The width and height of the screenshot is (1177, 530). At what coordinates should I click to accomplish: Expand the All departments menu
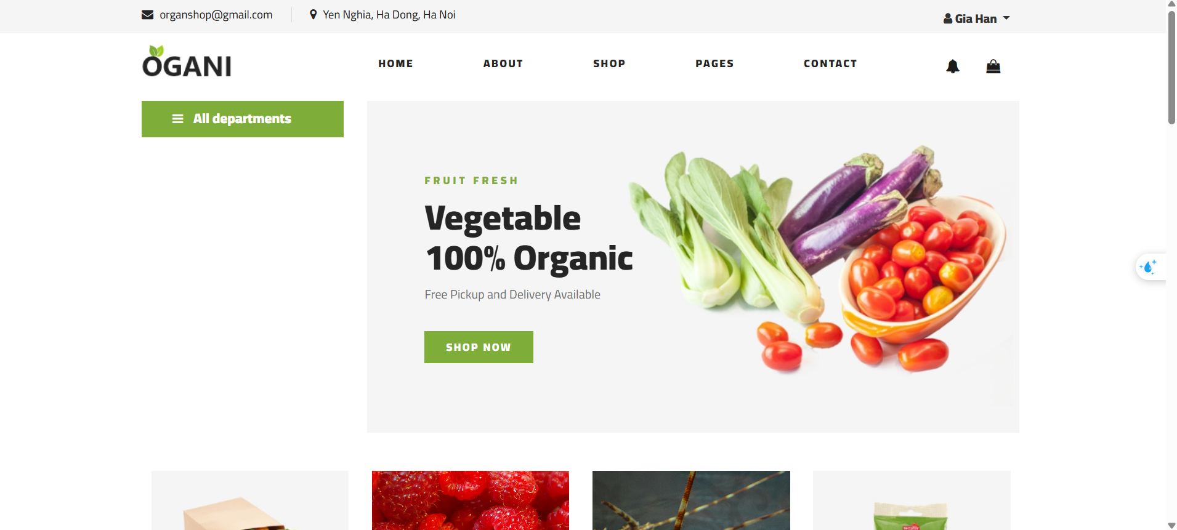pos(243,119)
